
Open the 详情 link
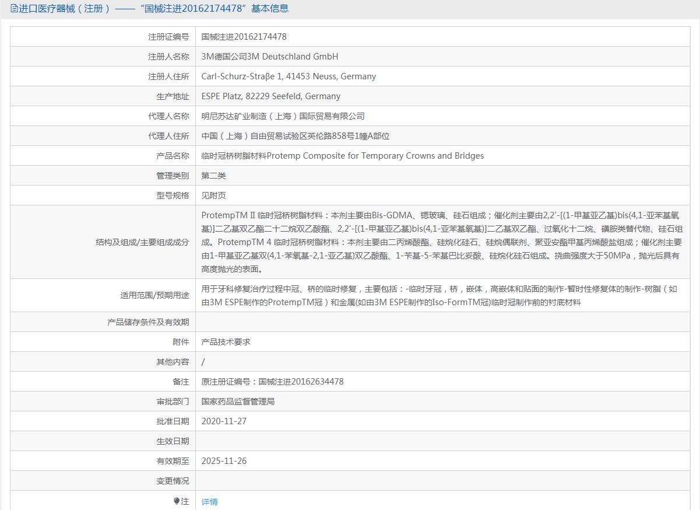[209, 502]
